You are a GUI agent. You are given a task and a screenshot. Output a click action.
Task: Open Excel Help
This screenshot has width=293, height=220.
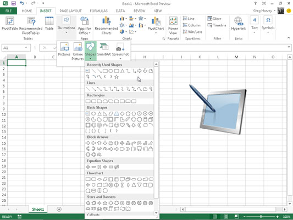(255, 3)
